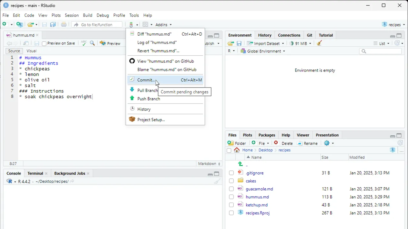
Task: Select Push Branch in the Git menu
Action: pyautogui.click(x=165, y=99)
